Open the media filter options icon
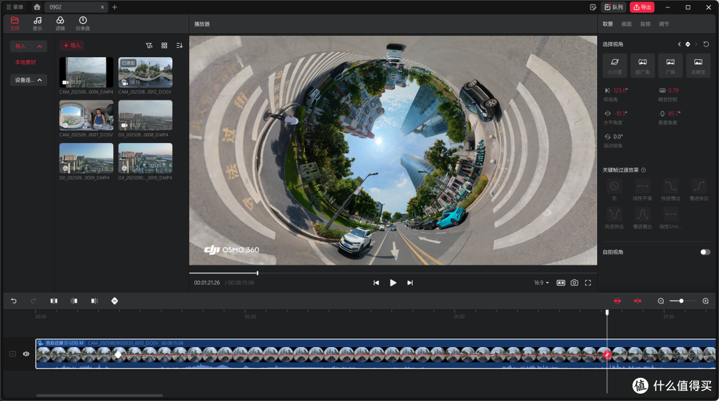Image resolution: width=719 pixels, height=401 pixels. [x=149, y=45]
